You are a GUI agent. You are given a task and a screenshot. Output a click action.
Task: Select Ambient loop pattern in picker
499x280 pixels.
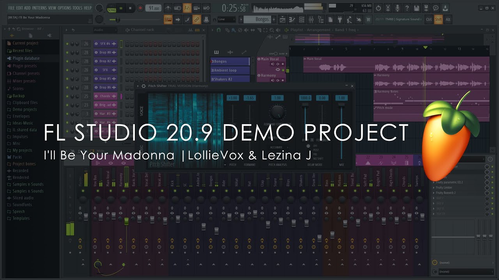tap(230, 70)
